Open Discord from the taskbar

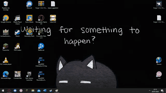coord(15,91)
